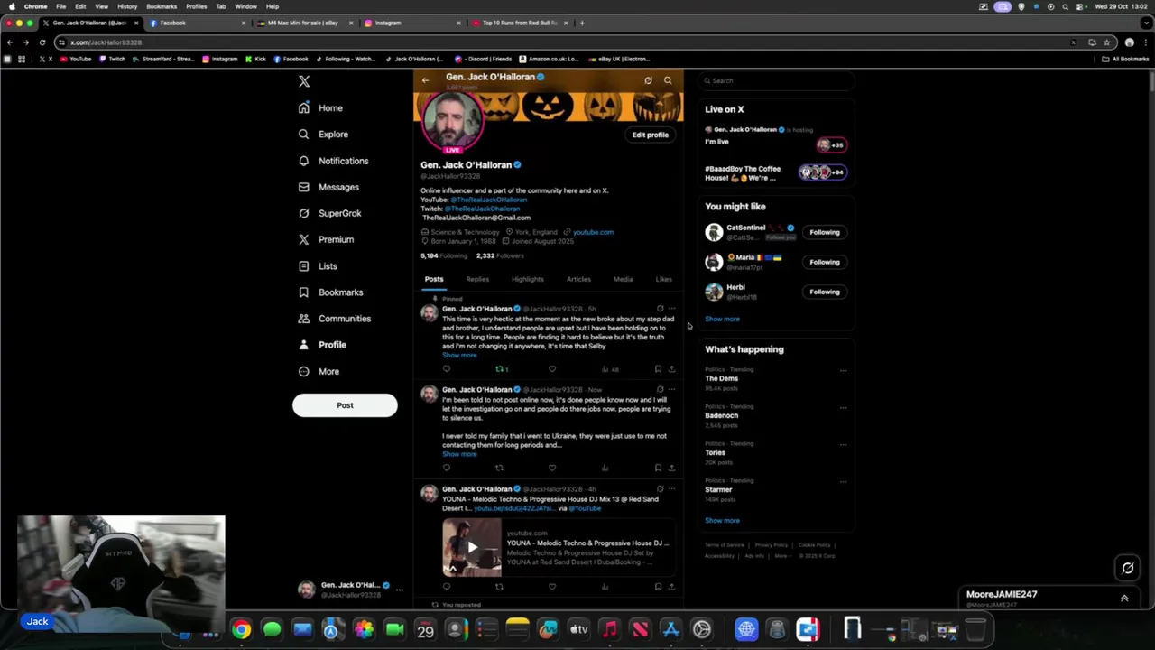Screen dimensions: 1155x650
Task: Join the I'm live broadcast
Action: 776,137
